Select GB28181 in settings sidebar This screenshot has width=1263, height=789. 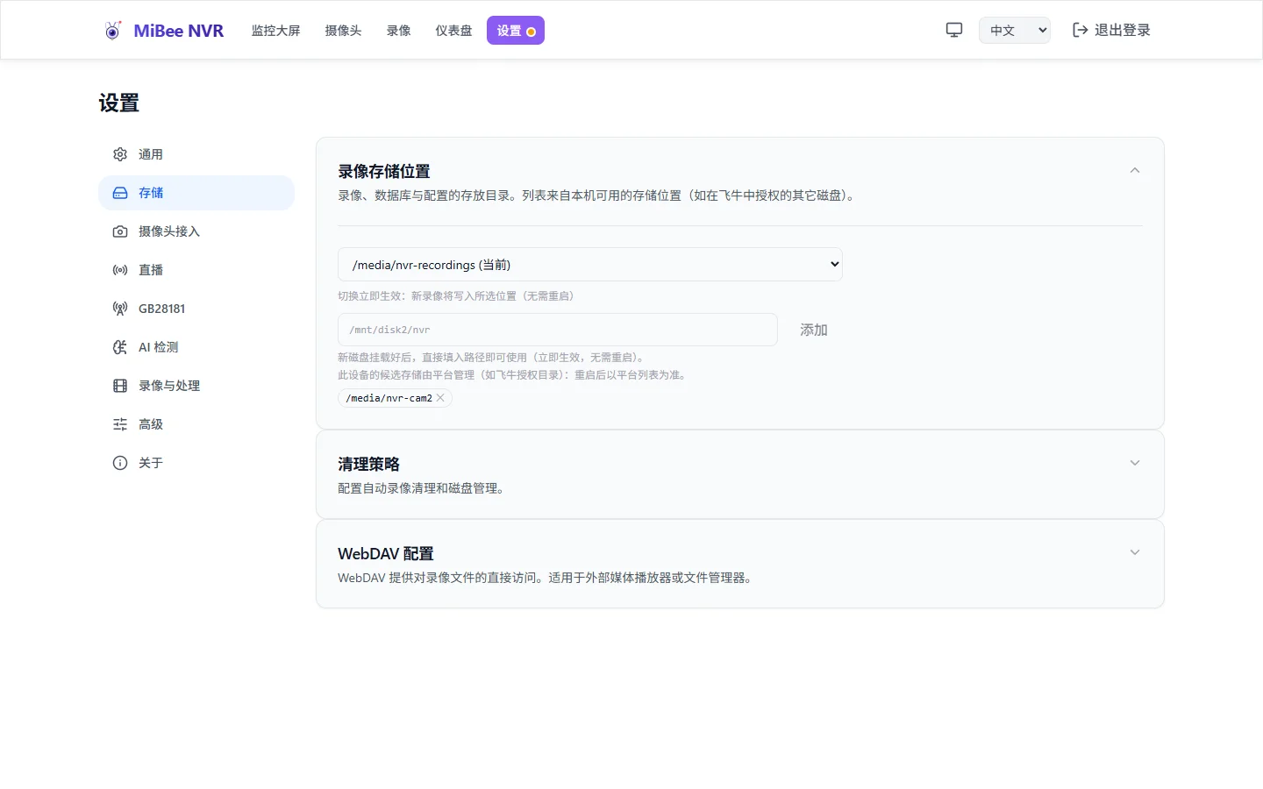click(x=196, y=309)
